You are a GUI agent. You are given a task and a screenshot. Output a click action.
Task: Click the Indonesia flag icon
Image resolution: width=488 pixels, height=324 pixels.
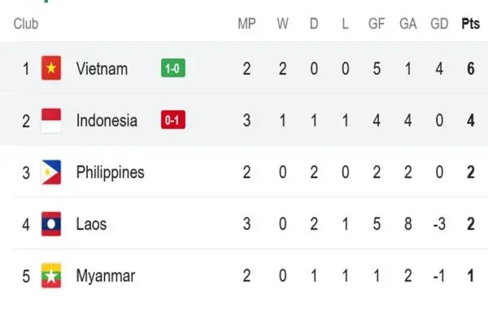[51, 120]
